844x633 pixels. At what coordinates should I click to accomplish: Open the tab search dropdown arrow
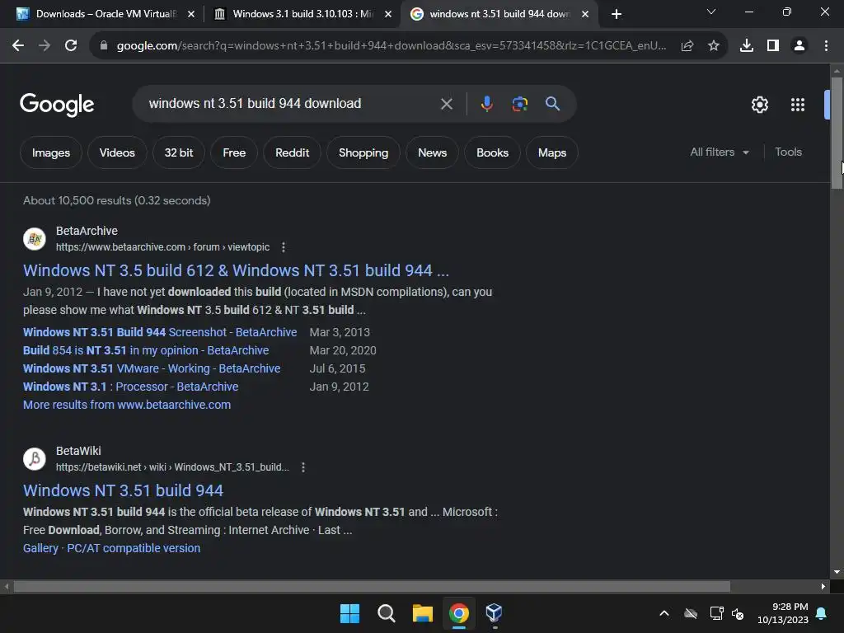tap(711, 12)
